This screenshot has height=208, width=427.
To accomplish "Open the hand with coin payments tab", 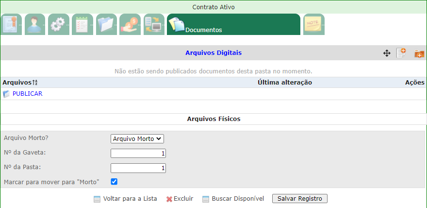I will (x=130, y=24).
